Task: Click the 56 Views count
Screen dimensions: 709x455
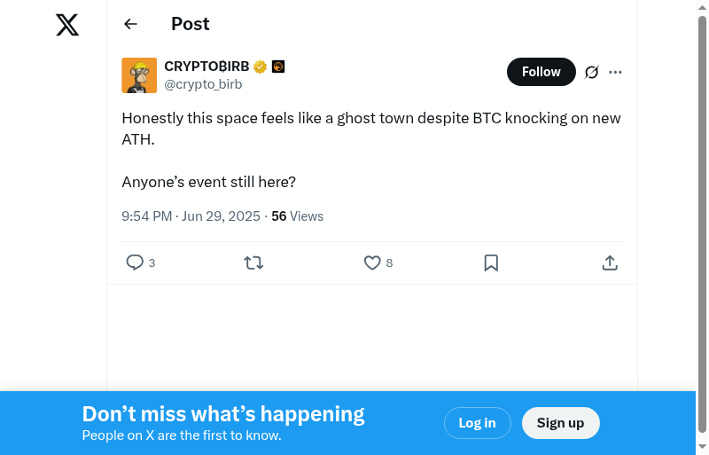Action: tap(297, 216)
